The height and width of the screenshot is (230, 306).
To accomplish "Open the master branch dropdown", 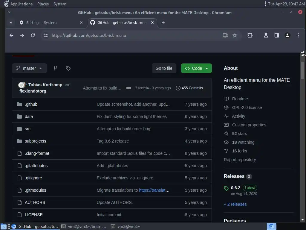I will [x=29, y=68].
